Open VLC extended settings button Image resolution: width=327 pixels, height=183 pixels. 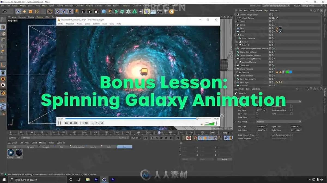coord(86,123)
